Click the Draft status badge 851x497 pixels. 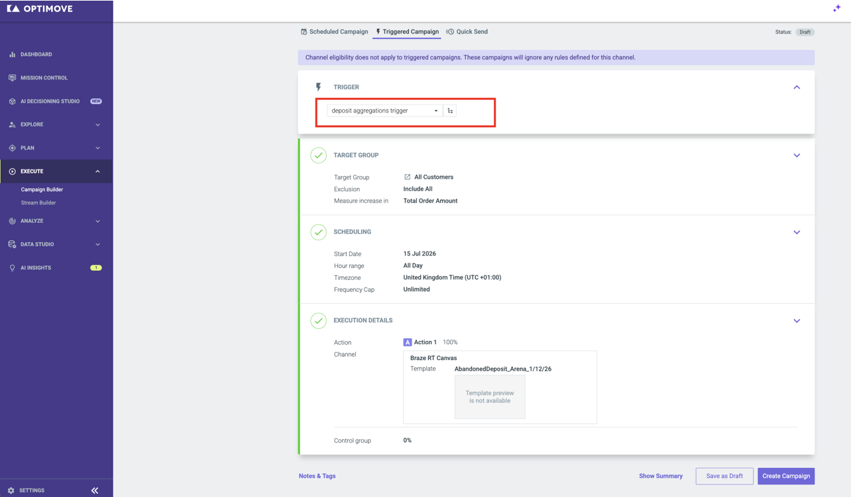[805, 32]
